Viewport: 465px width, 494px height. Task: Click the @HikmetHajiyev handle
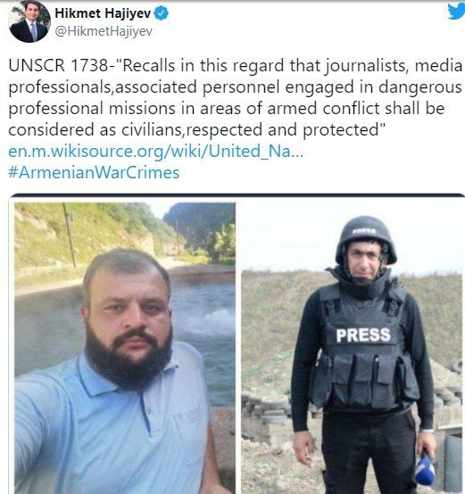pyautogui.click(x=104, y=31)
